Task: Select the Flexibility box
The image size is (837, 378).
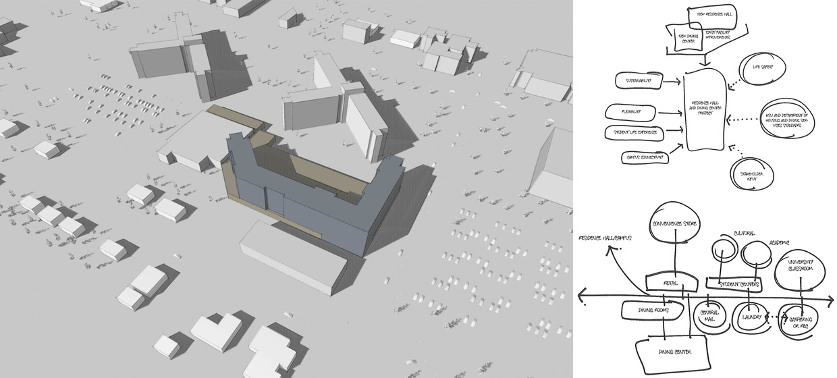Action: (x=631, y=110)
